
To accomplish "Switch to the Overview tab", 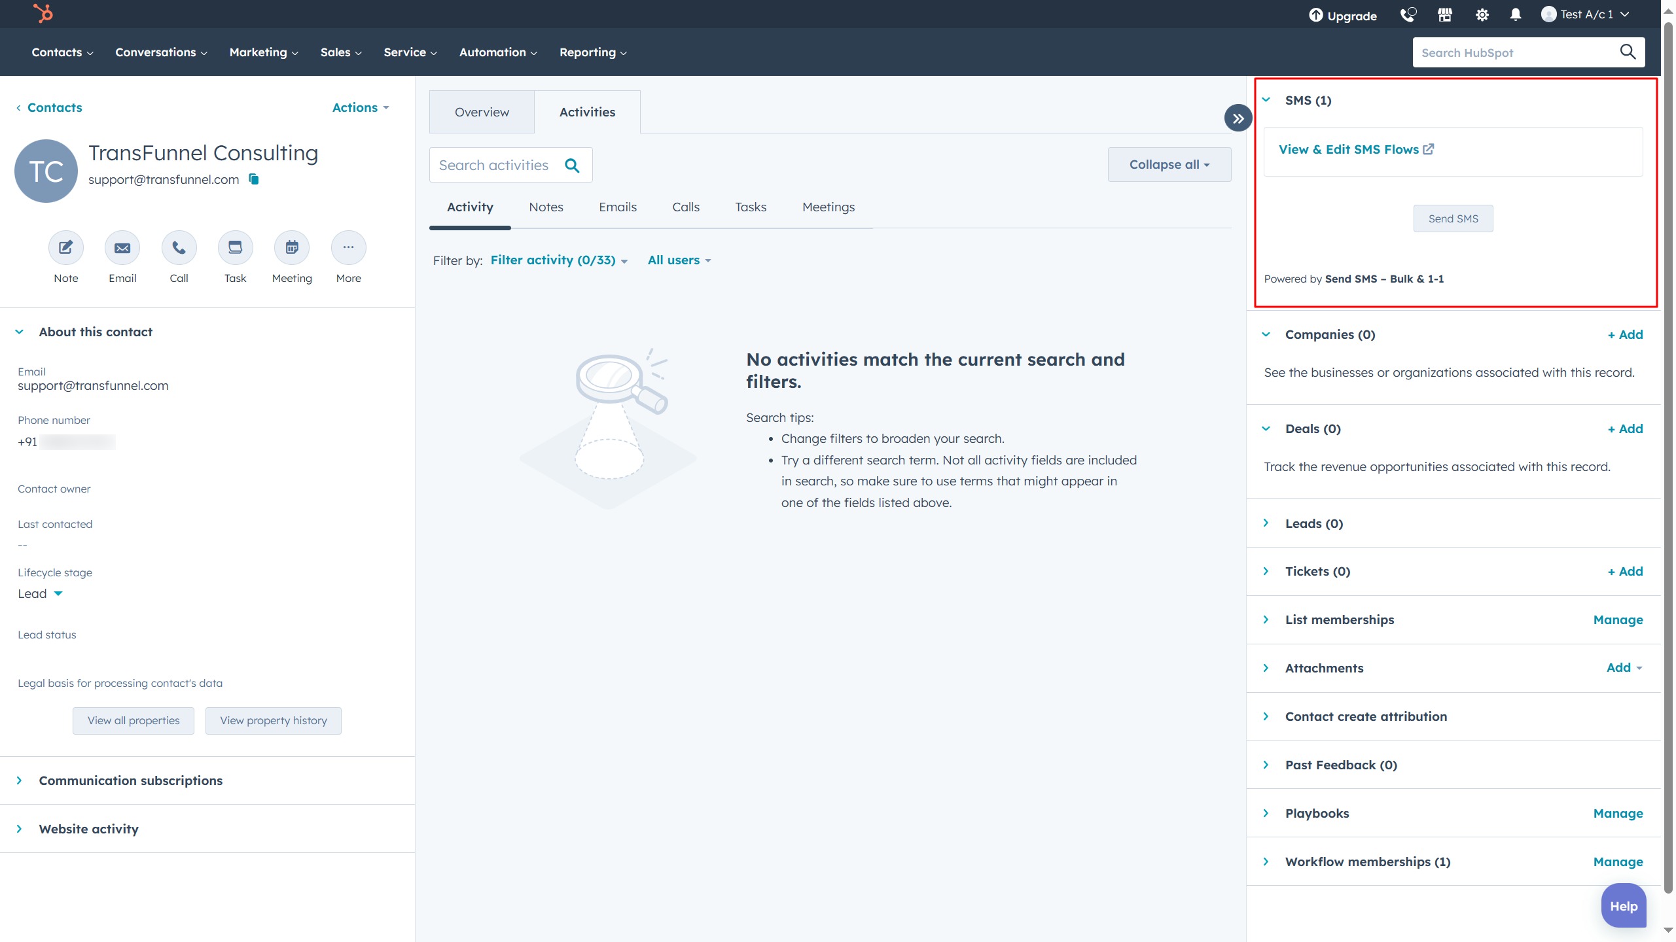I will point(482,111).
